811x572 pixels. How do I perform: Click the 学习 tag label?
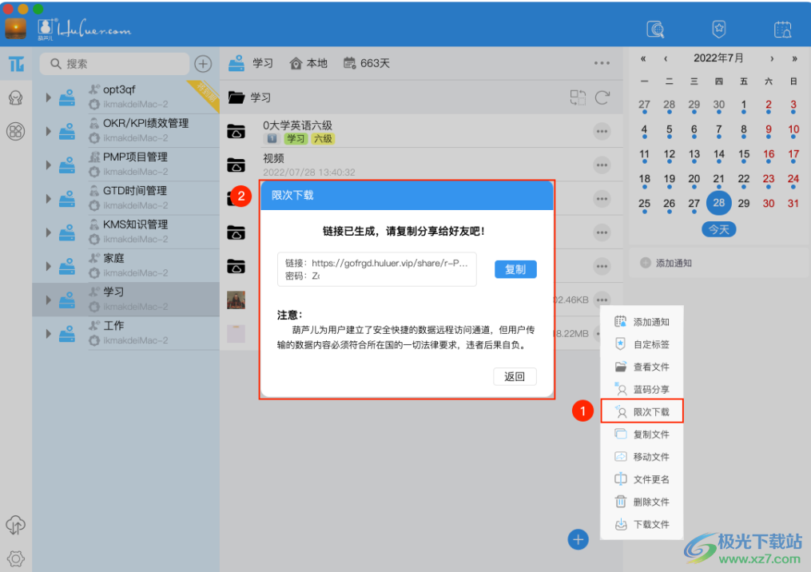(x=296, y=138)
